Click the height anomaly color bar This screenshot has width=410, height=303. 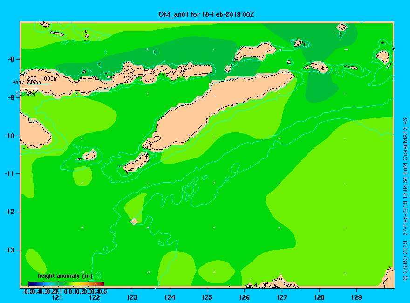tap(66, 284)
